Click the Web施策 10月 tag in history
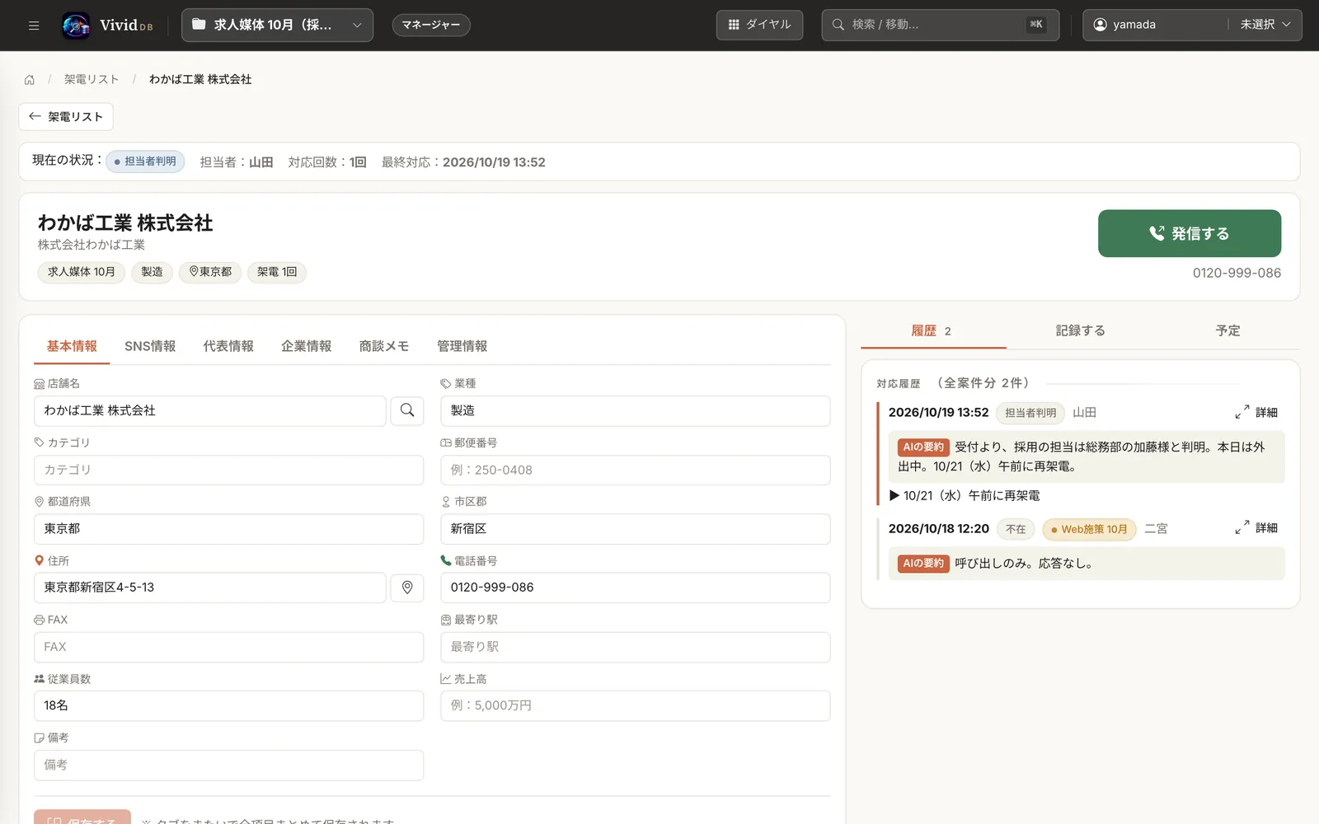The width and height of the screenshot is (1319, 824). click(1089, 529)
